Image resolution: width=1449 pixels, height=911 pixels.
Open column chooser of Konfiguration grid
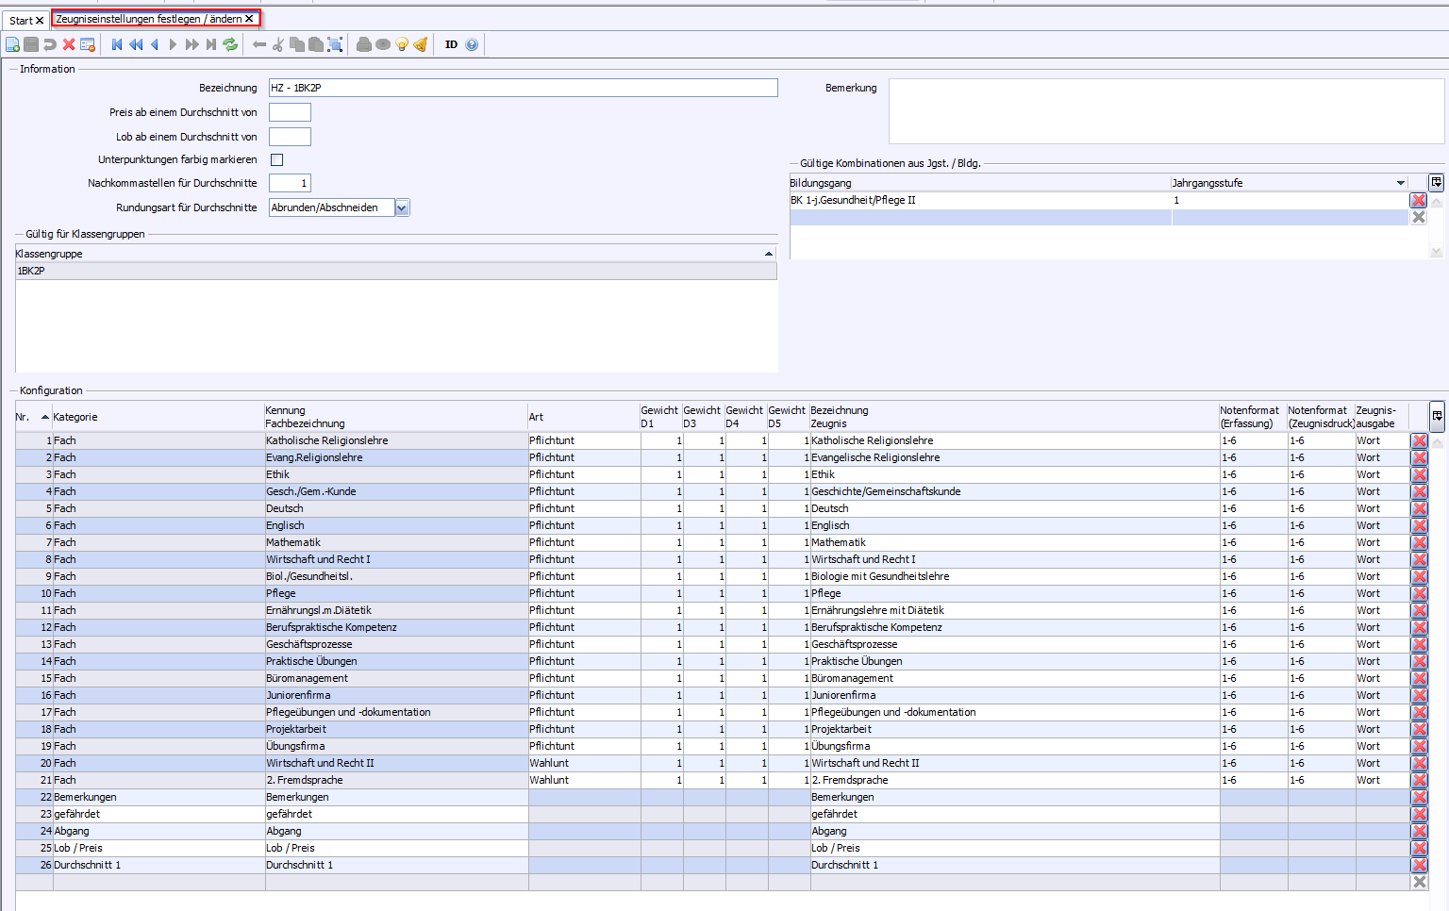(1437, 416)
